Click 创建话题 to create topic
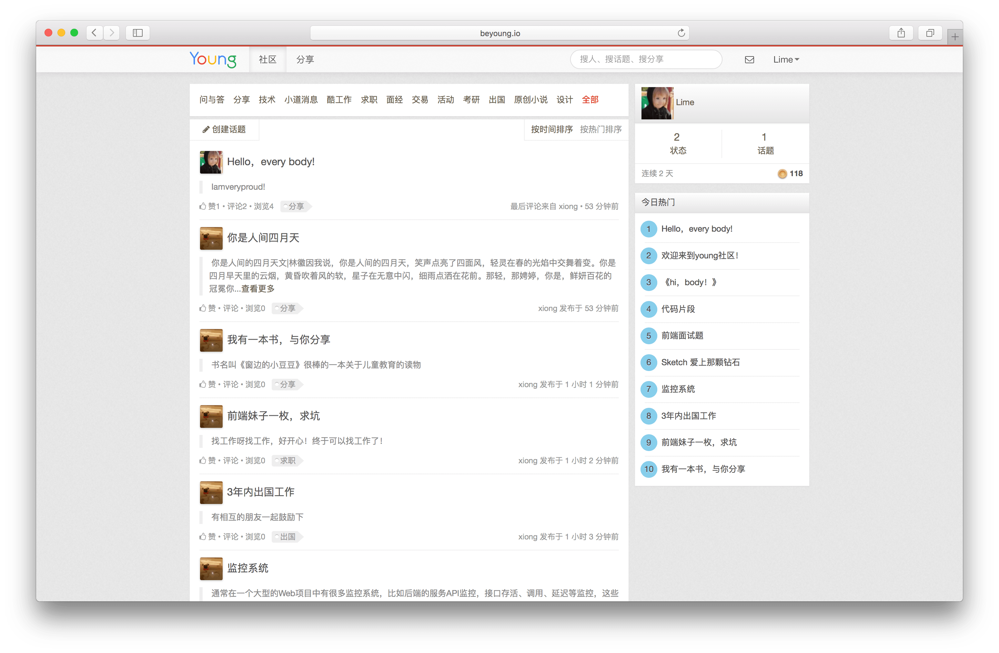 point(225,129)
